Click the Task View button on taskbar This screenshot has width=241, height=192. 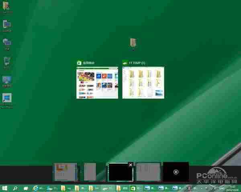tap(25, 188)
